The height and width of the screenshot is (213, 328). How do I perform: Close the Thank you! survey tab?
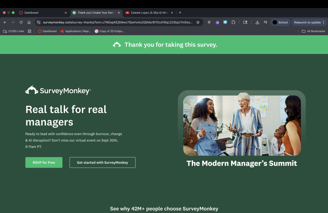(119, 13)
